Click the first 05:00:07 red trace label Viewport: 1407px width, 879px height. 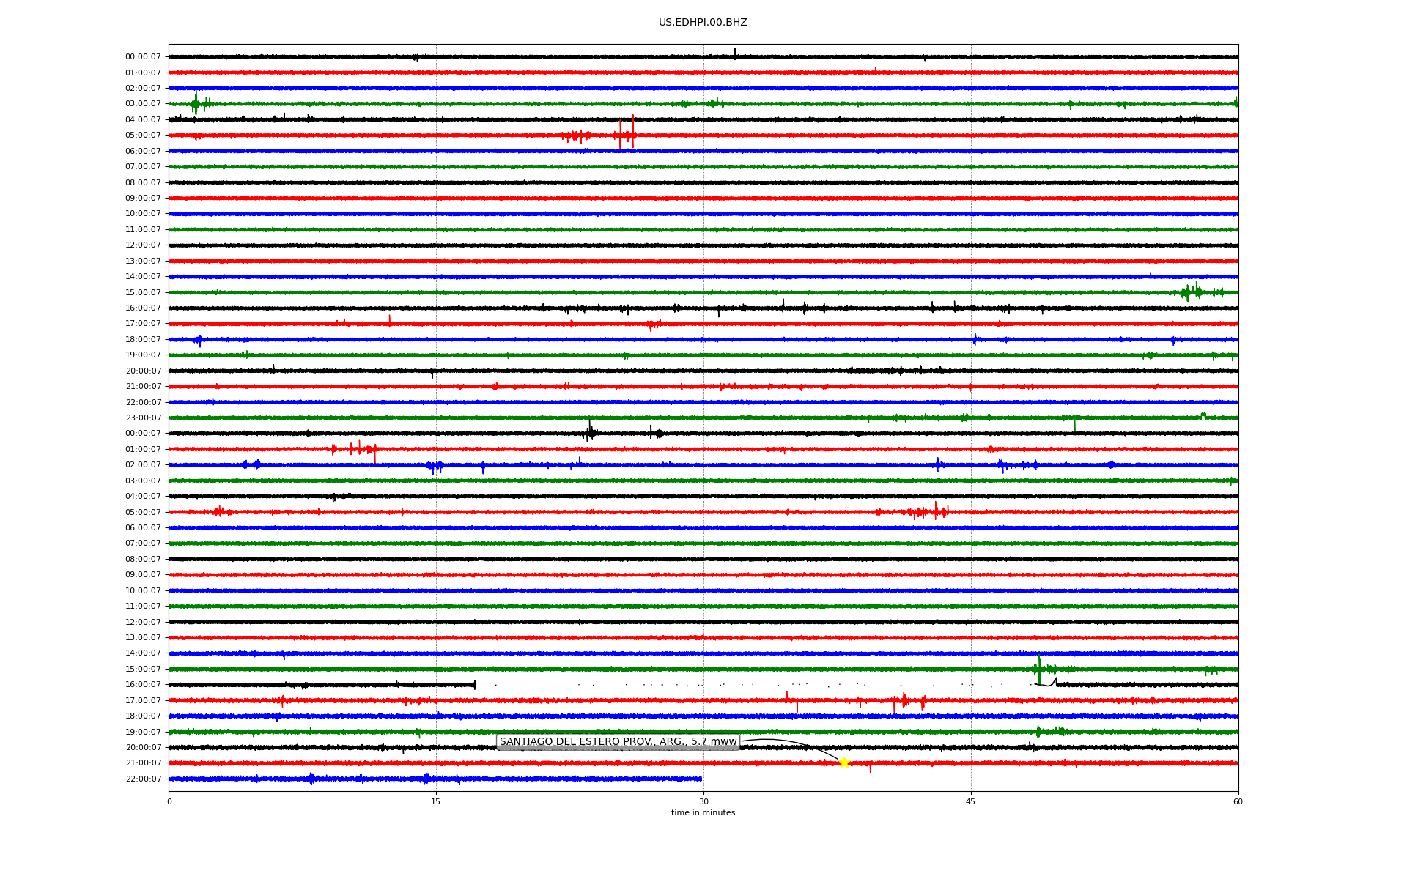pyautogui.click(x=143, y=136)
